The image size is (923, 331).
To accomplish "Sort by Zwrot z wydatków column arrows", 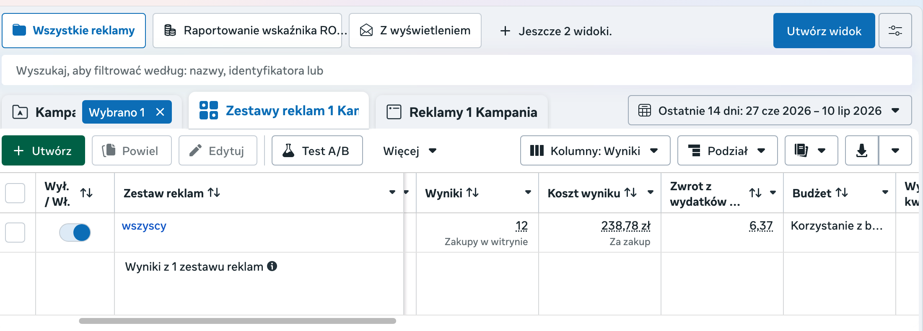I will pyautogui.click(x=755, y=193).
